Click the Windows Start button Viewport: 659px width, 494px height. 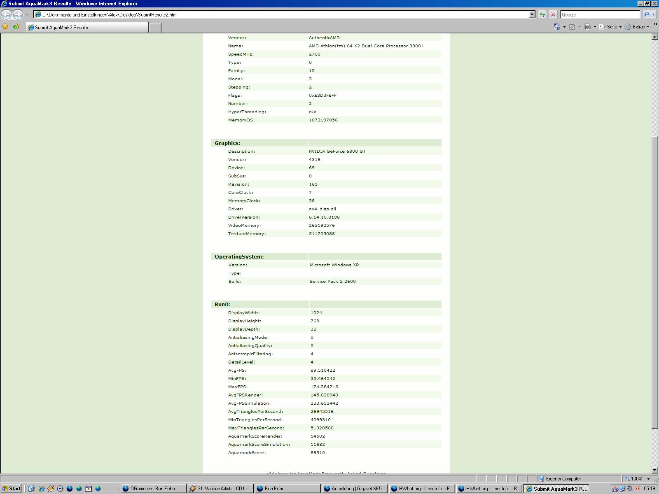coord(11,489)
